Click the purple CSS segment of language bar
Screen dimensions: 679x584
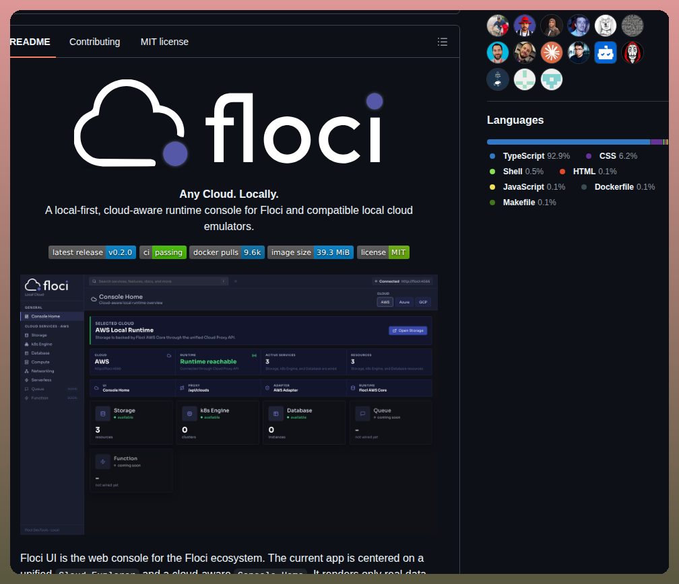coord(656,142)
